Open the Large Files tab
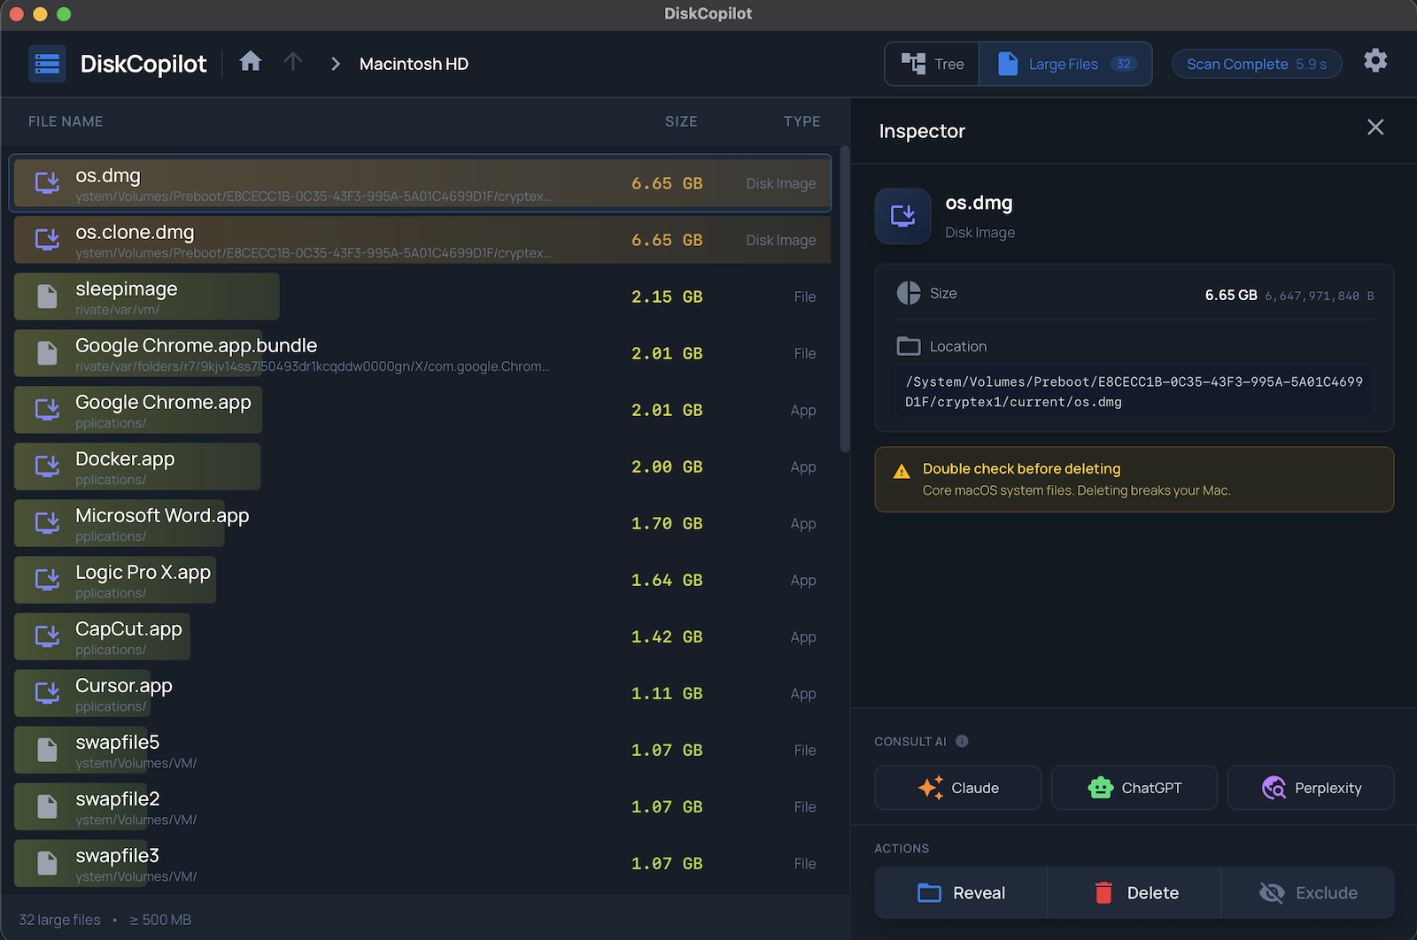Viewport: 1417px width, 940px height. pos(1064,63)
